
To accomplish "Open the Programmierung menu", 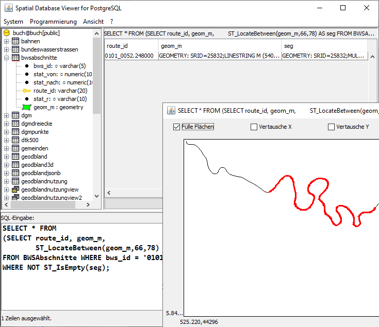I will tap(53, 22).
